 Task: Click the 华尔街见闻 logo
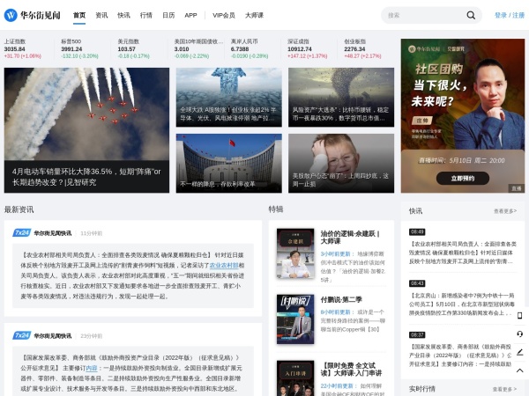[34, 15]
